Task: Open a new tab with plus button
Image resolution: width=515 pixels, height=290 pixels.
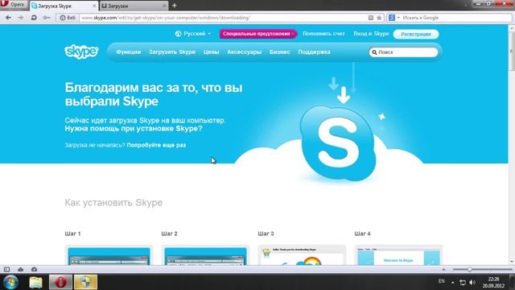Action: (x=175, y=6)
